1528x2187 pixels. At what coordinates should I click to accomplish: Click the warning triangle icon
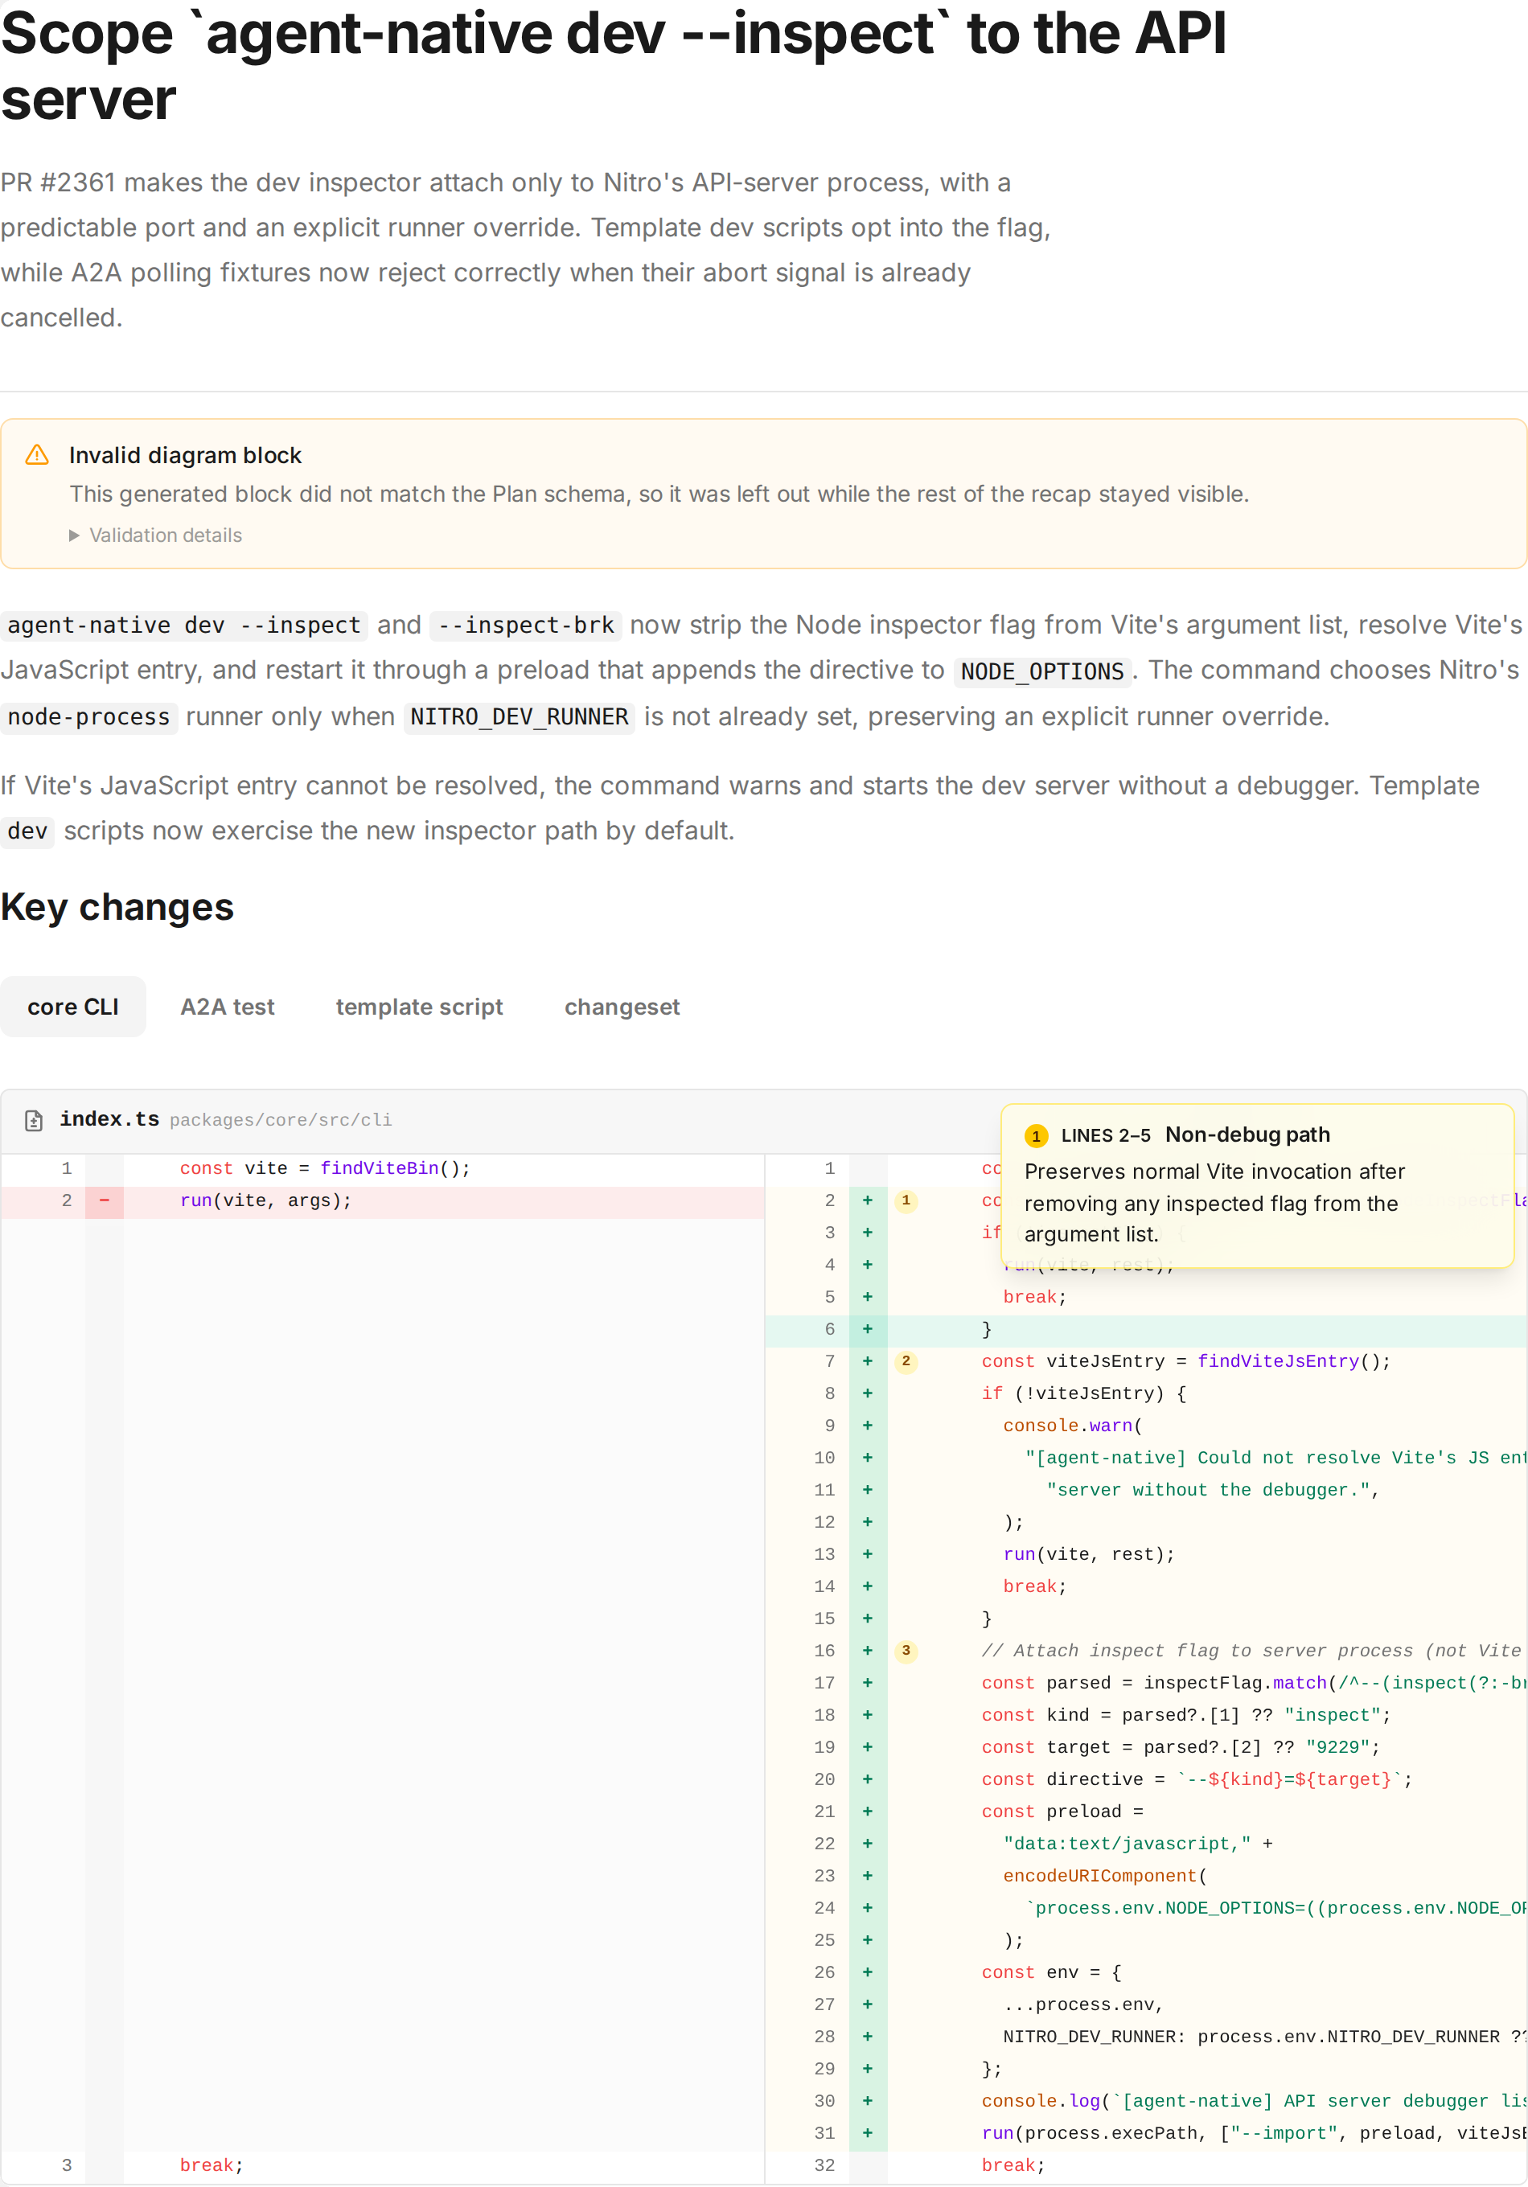tap(37, 455)
